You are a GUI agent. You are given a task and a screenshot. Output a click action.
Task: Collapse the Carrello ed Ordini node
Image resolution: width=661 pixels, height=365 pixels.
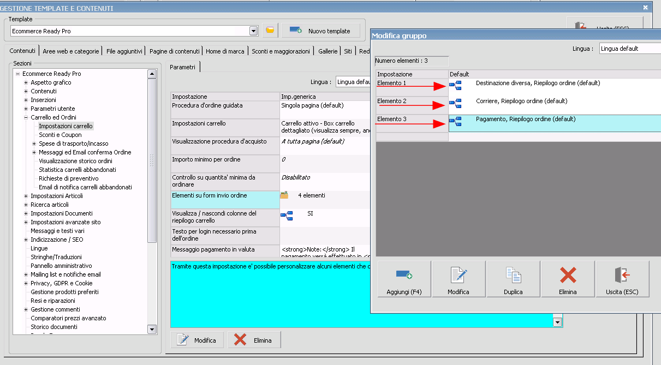26,117
